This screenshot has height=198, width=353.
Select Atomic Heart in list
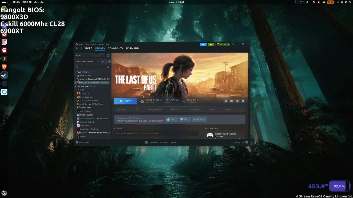tap(92, 108)
